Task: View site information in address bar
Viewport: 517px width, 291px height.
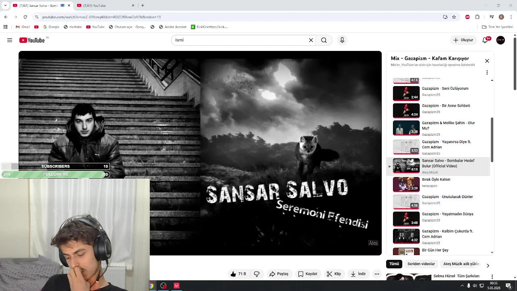Action: click(37, 17)
